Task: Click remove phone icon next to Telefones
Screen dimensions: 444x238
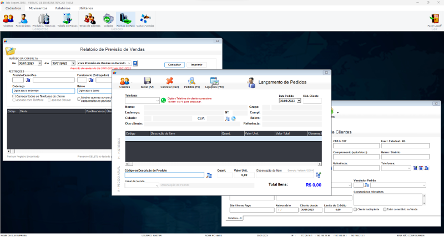Action: click(x=421, y=168)
